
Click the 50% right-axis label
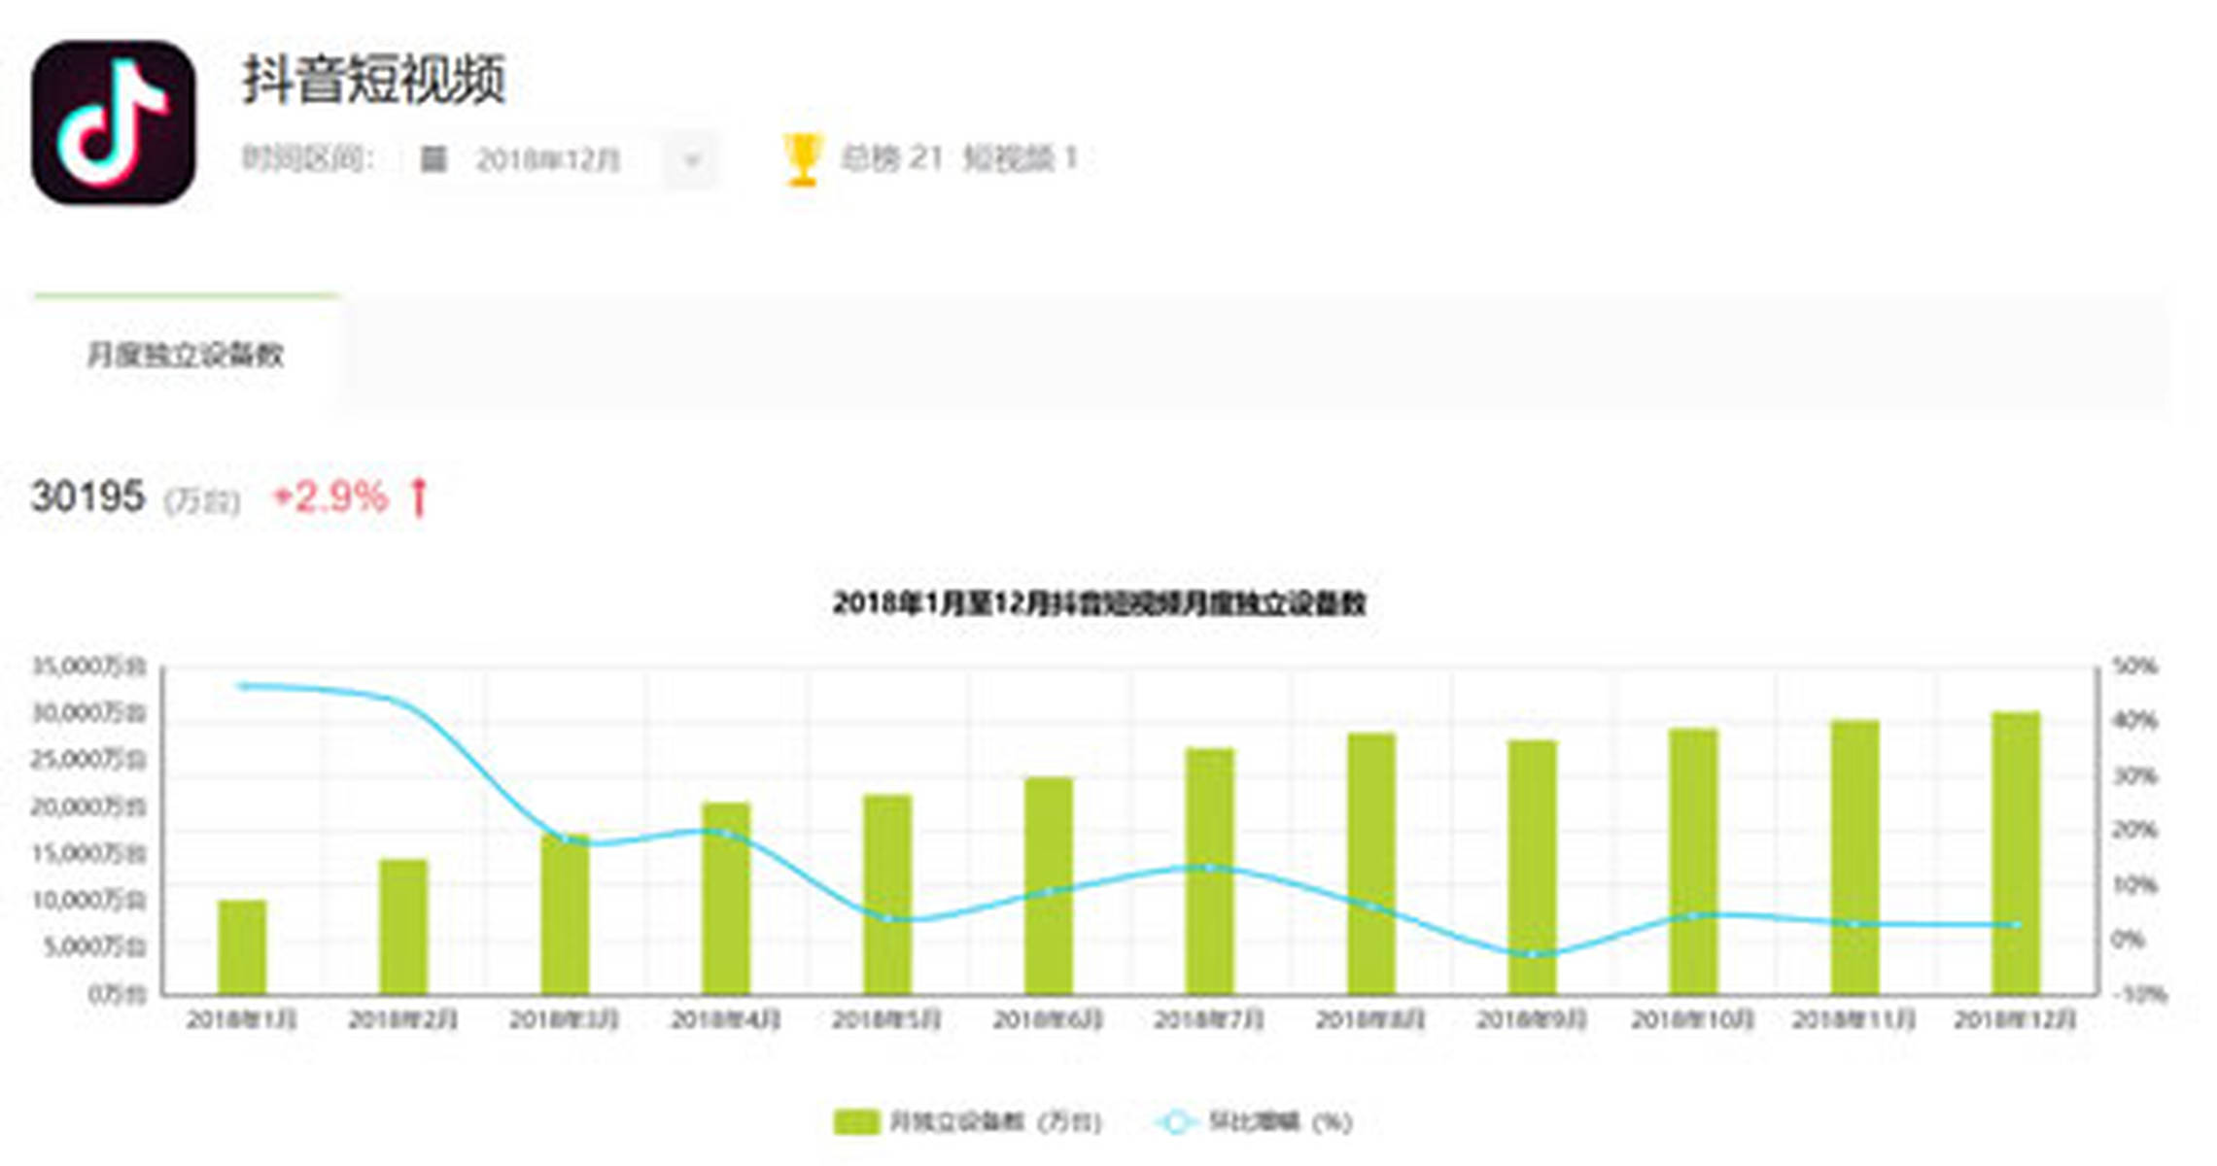[2134, 667]
